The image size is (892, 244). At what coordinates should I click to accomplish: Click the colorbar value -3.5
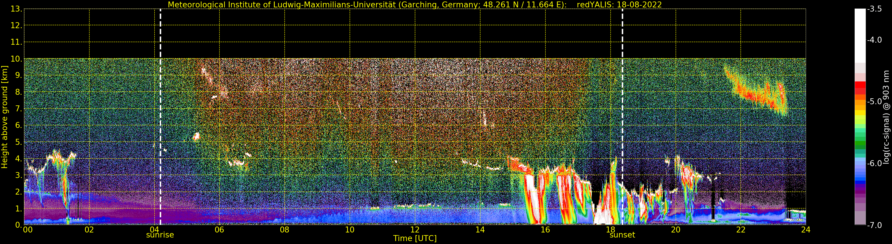pyautogui.click(x=874, y=9)
